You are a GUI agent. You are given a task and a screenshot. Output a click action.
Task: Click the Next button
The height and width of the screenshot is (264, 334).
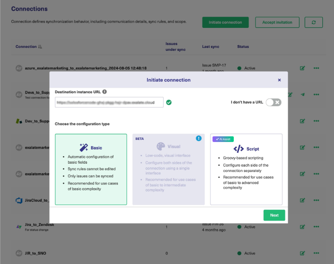coord(274,215)
